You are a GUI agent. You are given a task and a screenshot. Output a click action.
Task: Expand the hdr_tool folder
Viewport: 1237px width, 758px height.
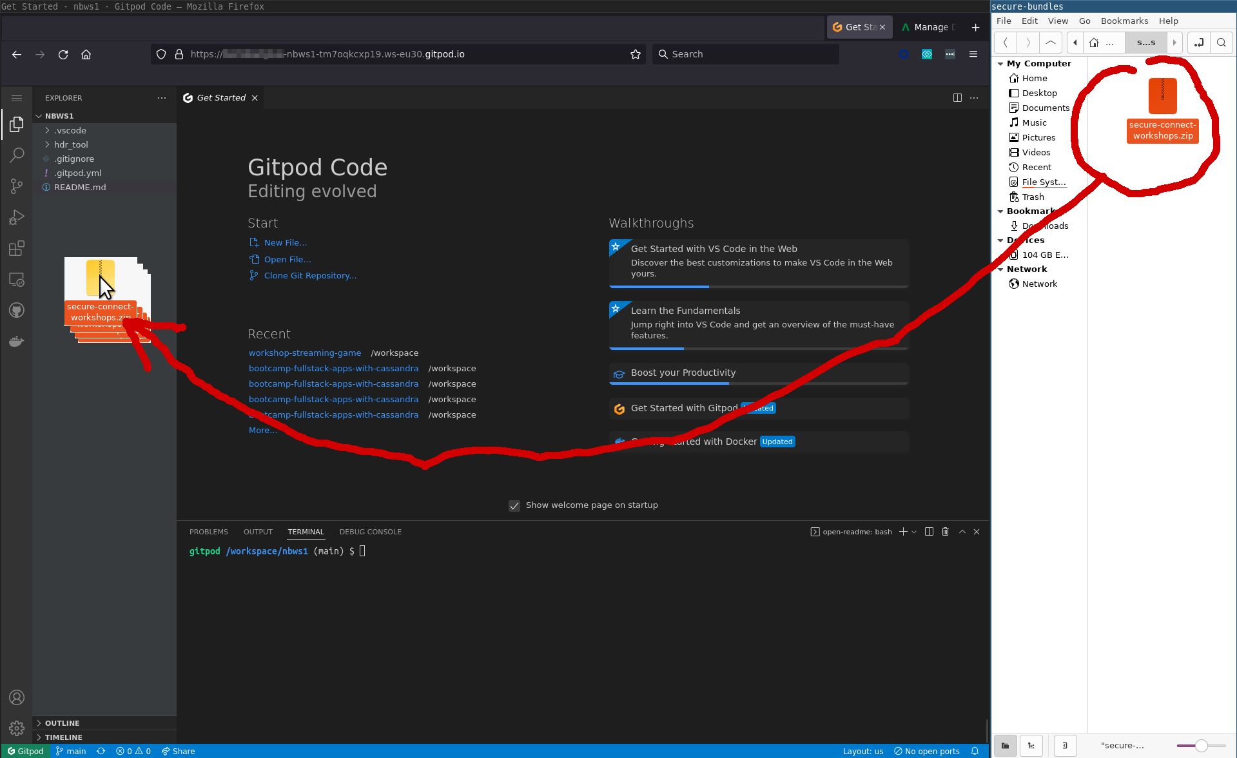pyautogui.click(x=104, y=144)
